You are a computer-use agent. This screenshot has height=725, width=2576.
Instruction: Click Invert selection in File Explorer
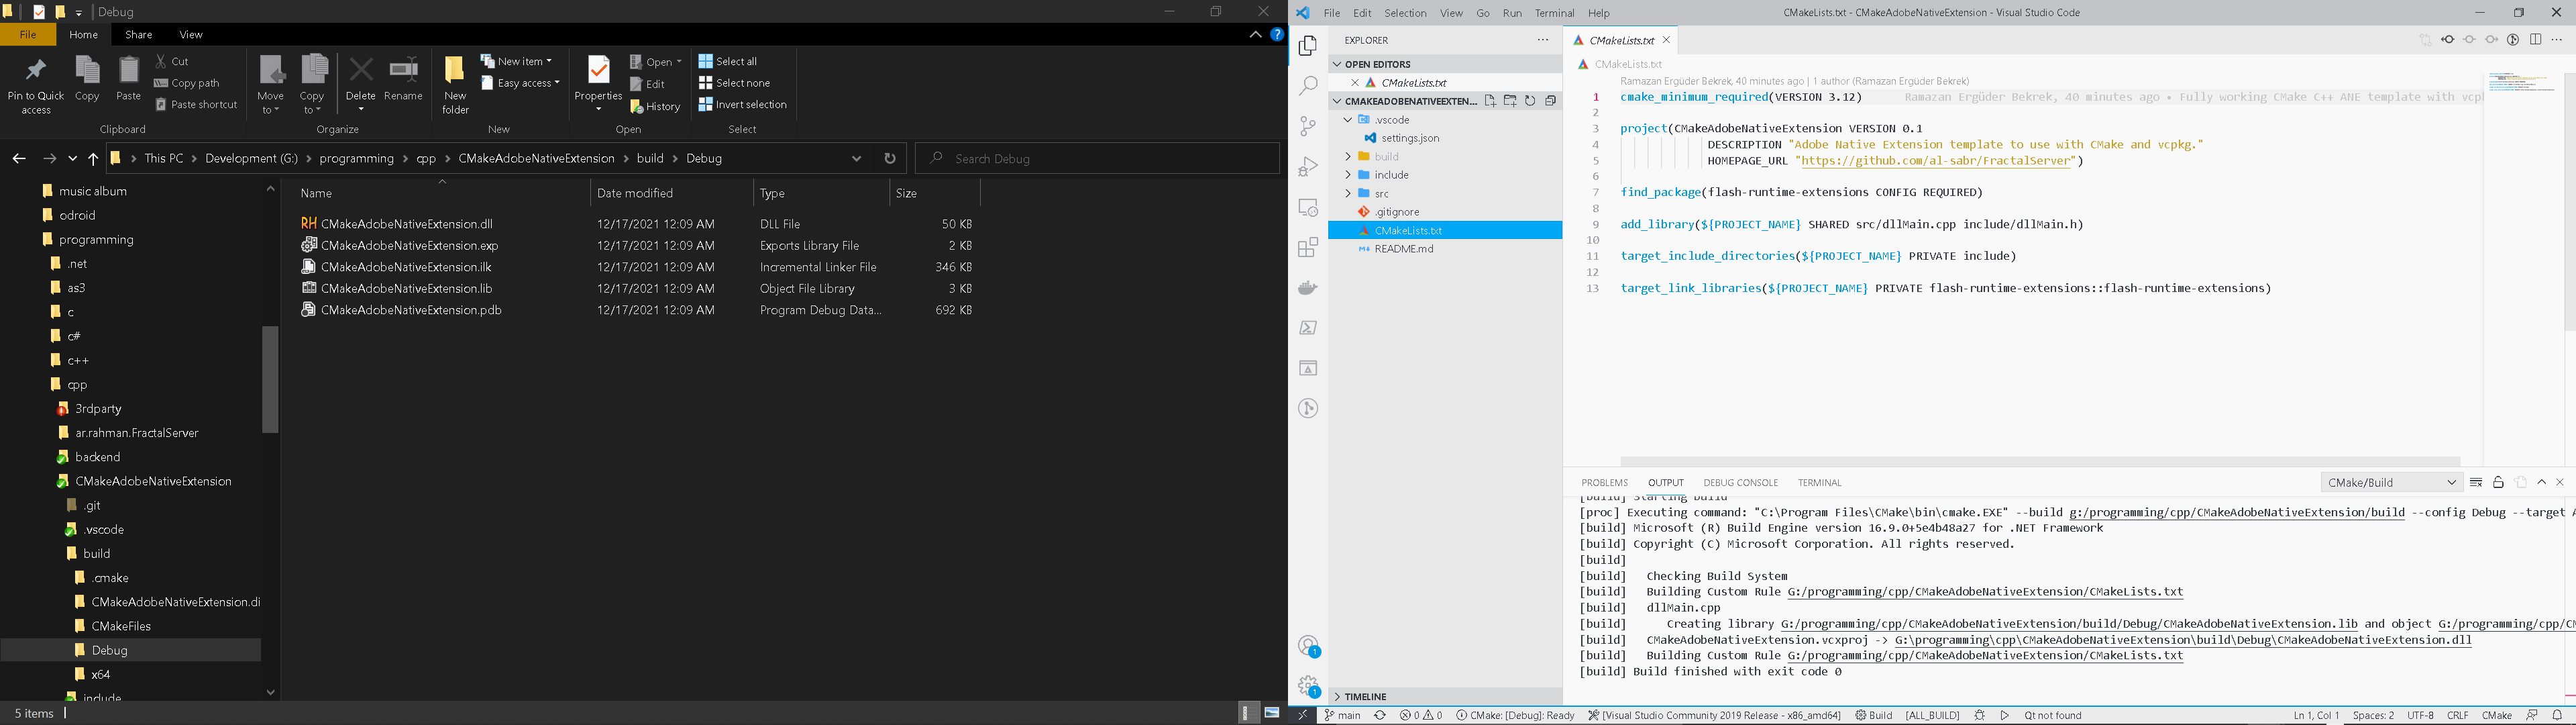(x=742, y=105)
